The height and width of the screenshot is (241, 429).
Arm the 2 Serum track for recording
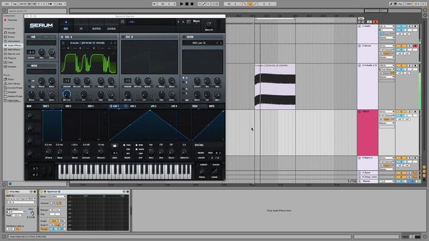point(415,46)
